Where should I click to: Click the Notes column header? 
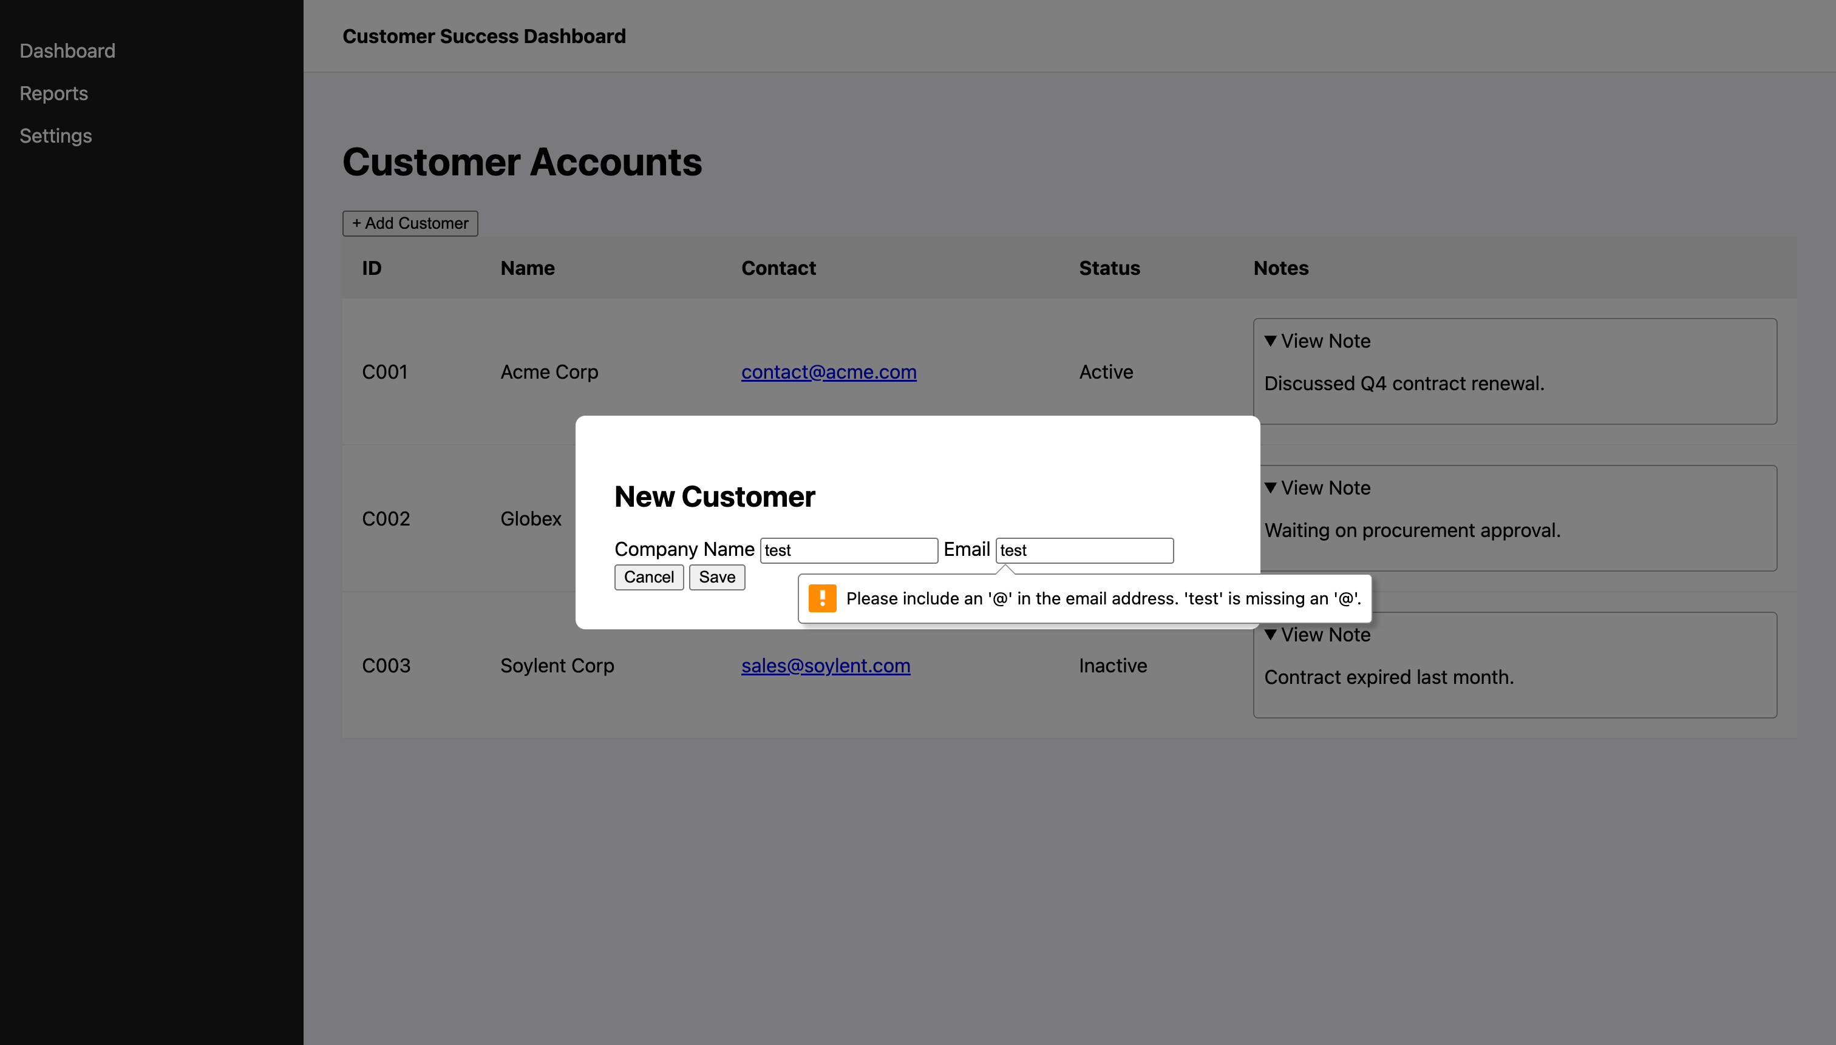1281,268
